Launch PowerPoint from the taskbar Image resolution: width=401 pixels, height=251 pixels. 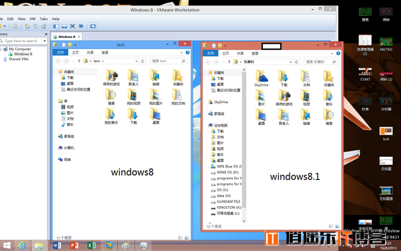point(74,245)
